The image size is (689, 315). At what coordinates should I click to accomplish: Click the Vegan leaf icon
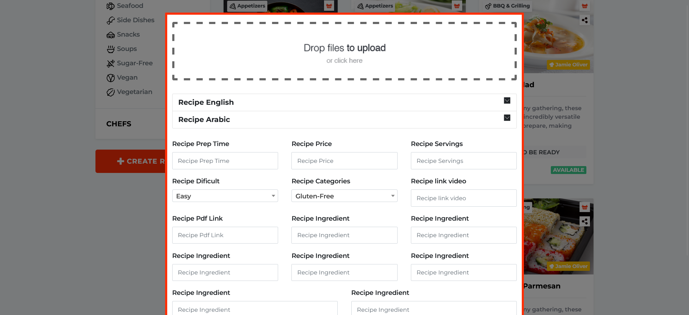[111, 78]
